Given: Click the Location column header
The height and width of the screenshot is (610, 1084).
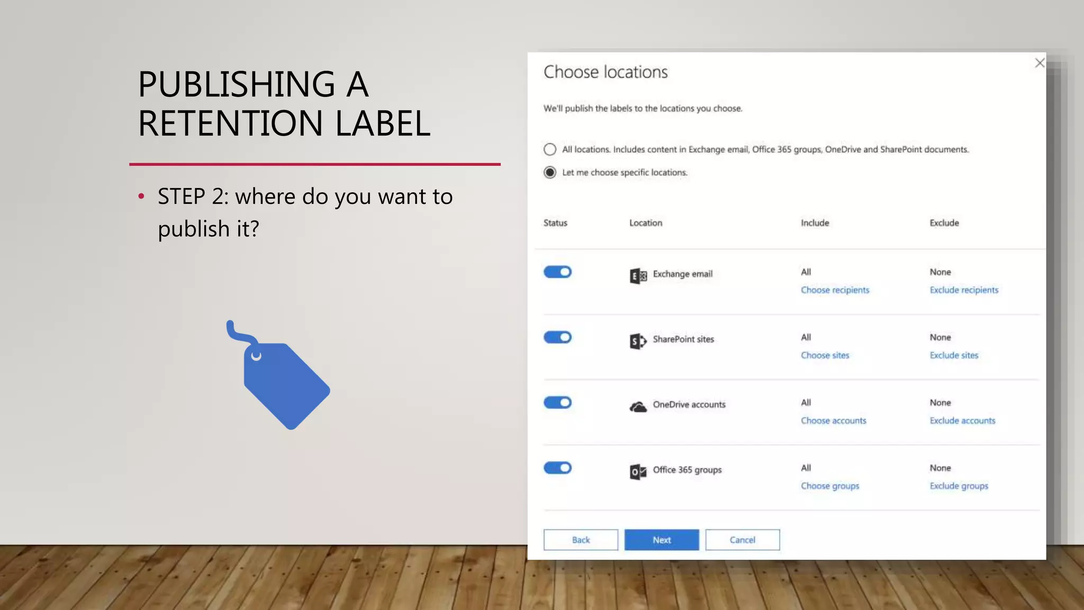Looking at the screenshot, I should pyautogui.click(x=646, y=223).
